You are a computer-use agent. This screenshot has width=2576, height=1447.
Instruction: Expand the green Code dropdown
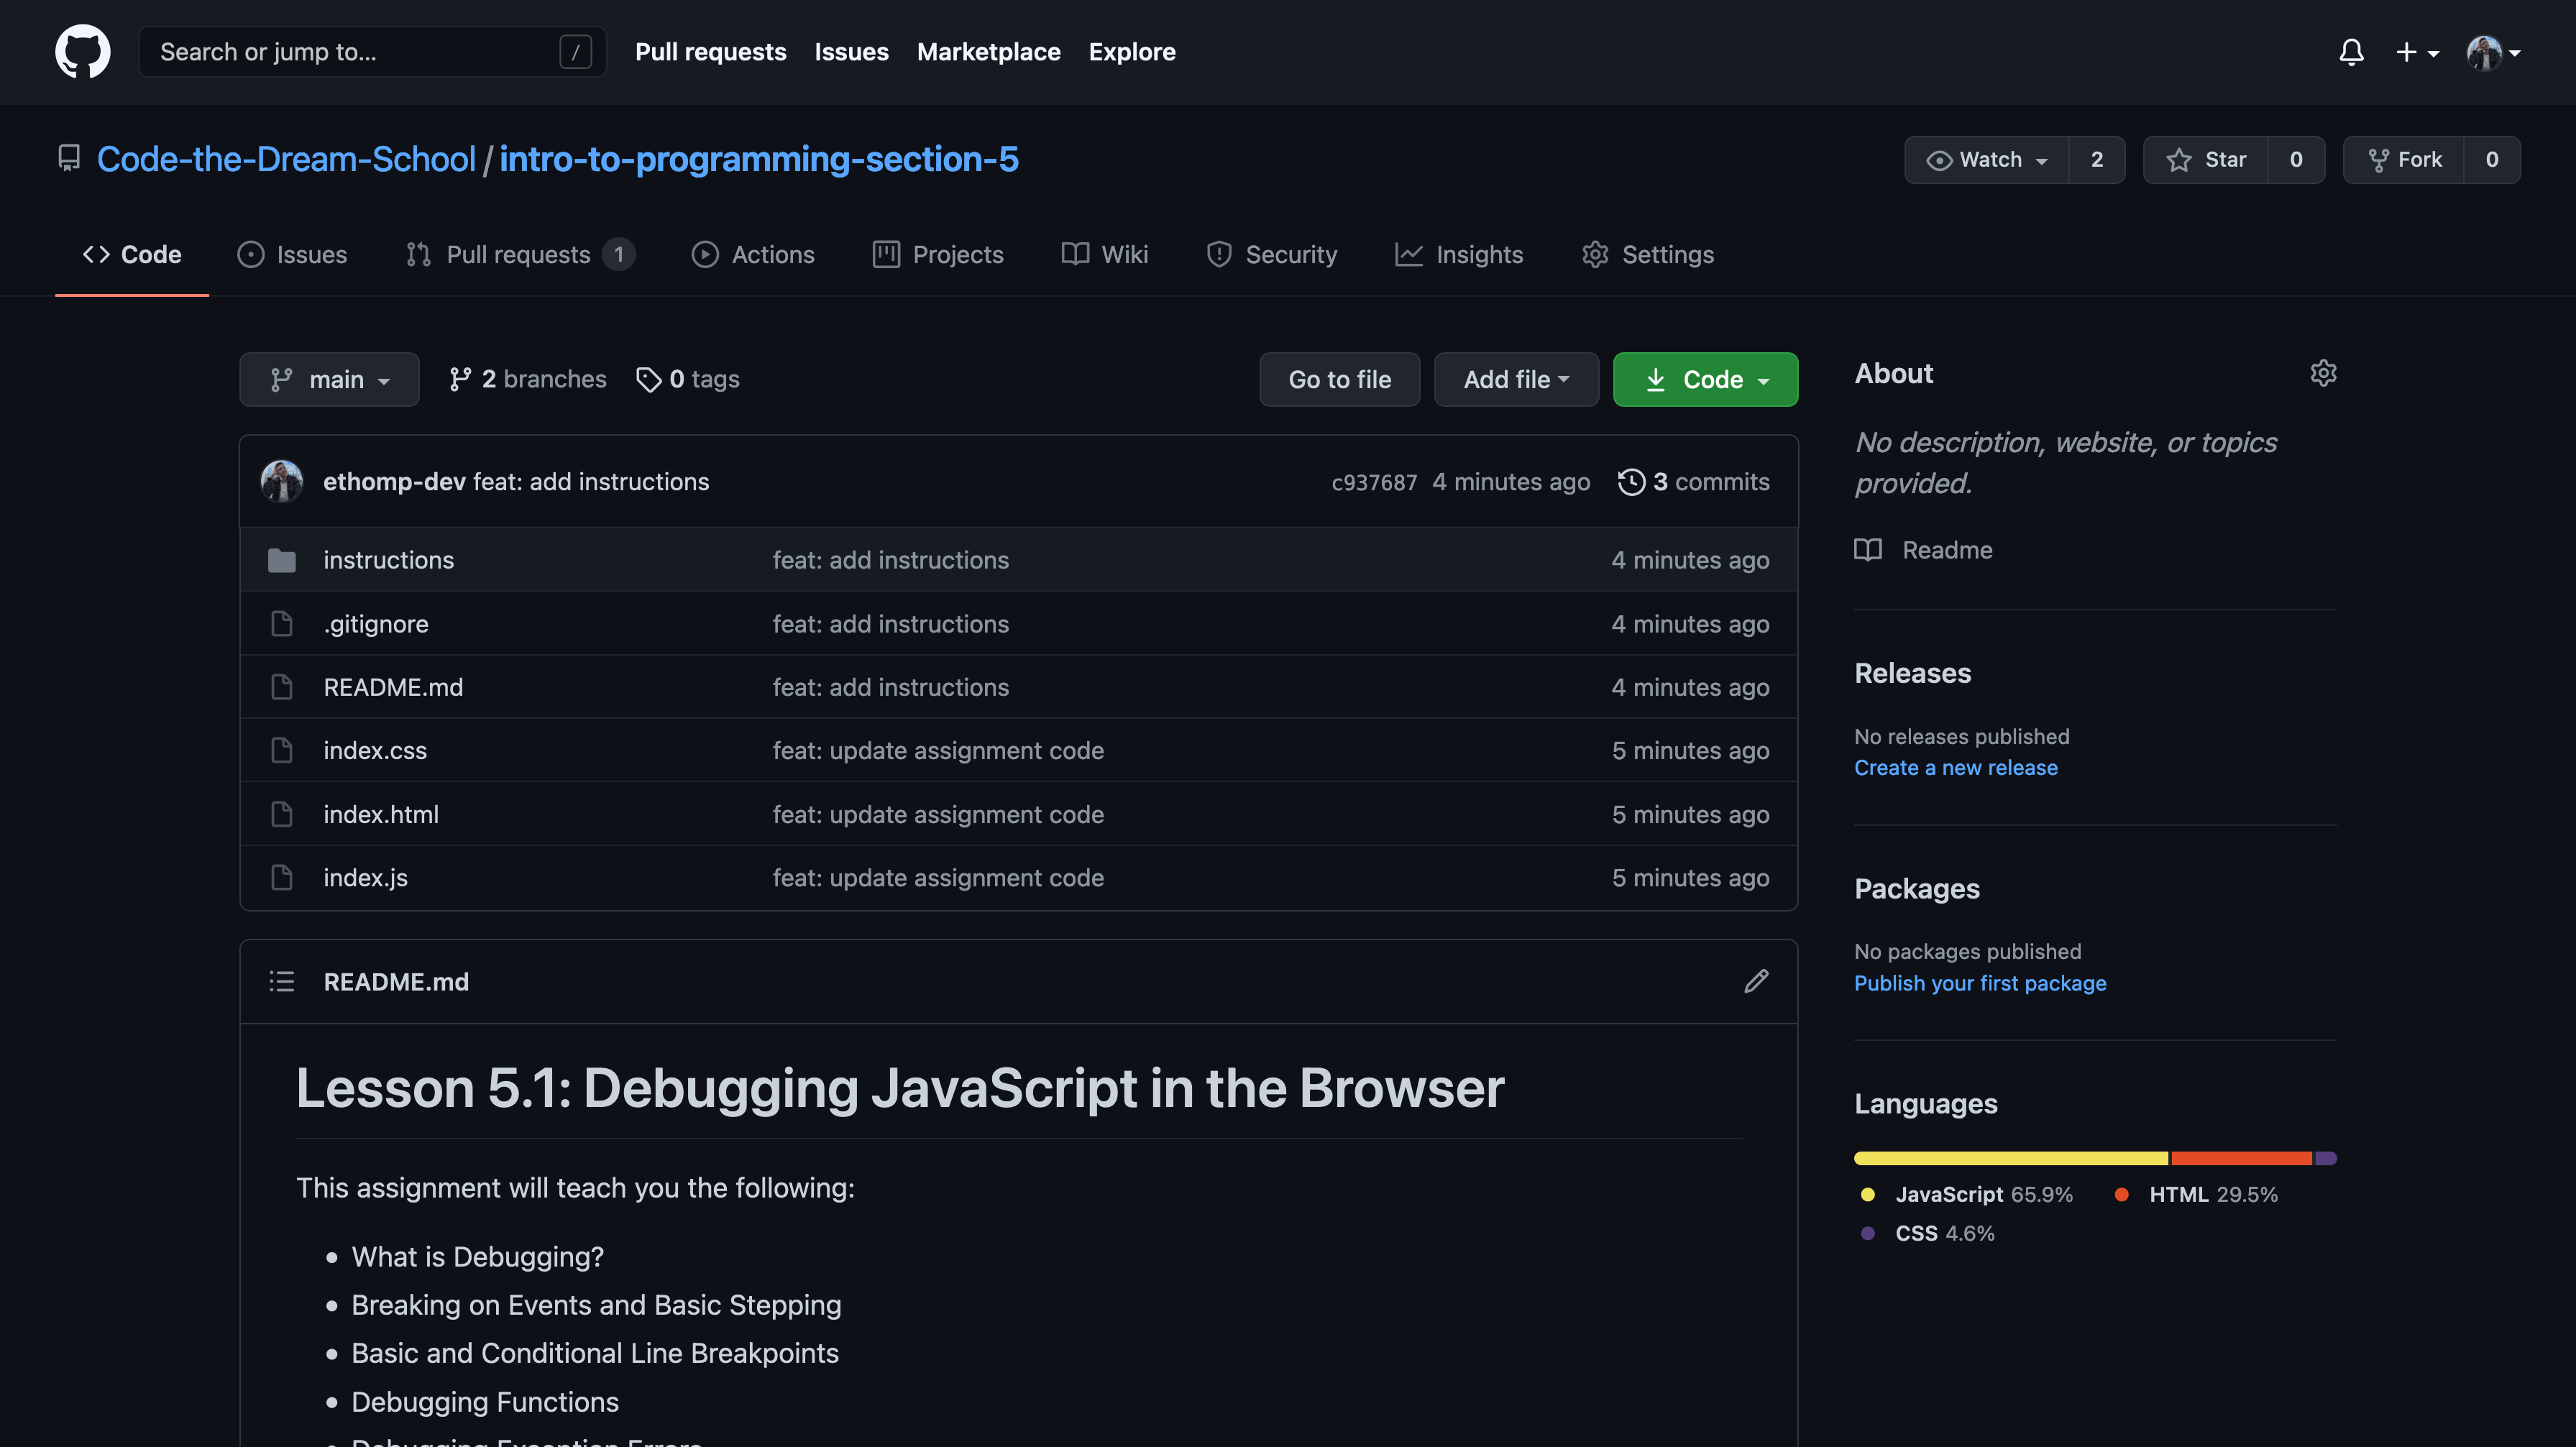(x=1705, y=379)
